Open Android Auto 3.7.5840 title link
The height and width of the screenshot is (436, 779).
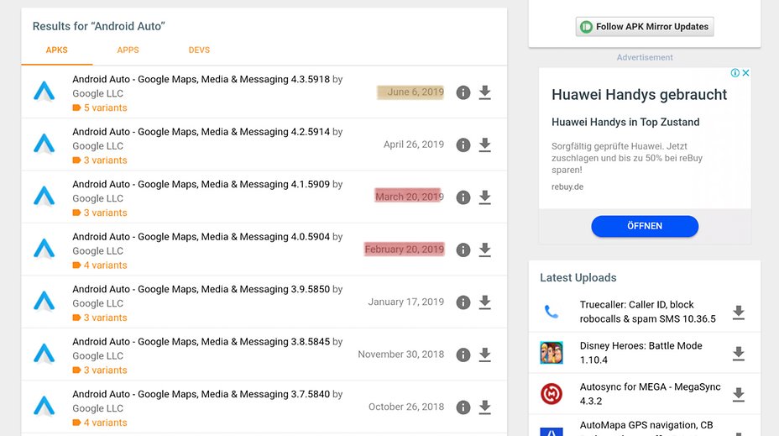pyautogui.click(x=201, y=394)
